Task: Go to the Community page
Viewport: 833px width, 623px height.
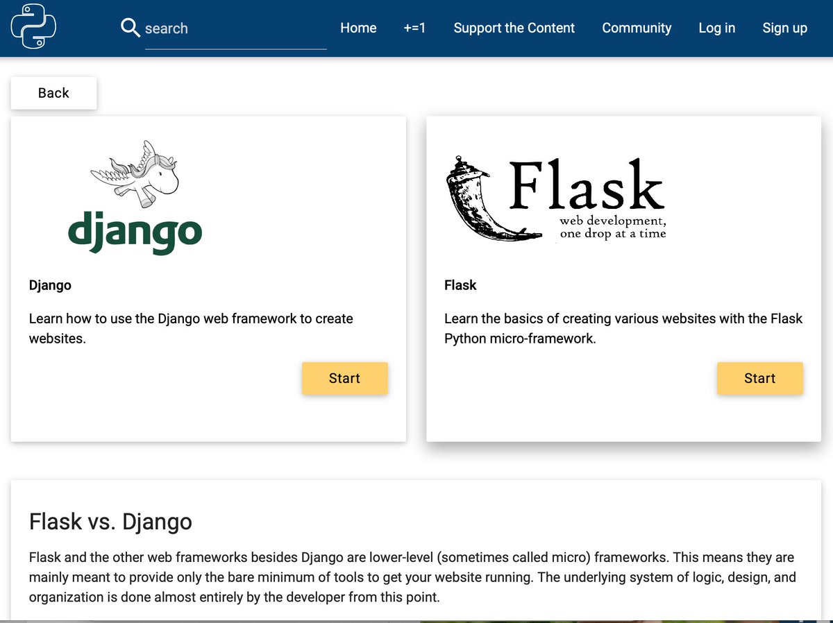Action: pos(637,28)
